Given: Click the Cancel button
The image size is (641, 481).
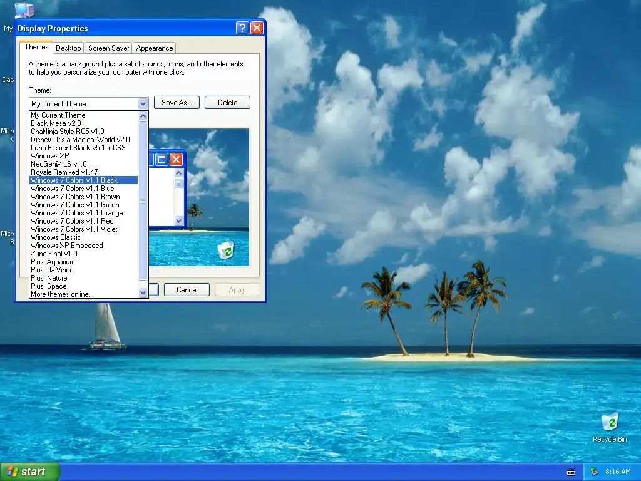Looking at the screenshot, I should click(187, 290).
